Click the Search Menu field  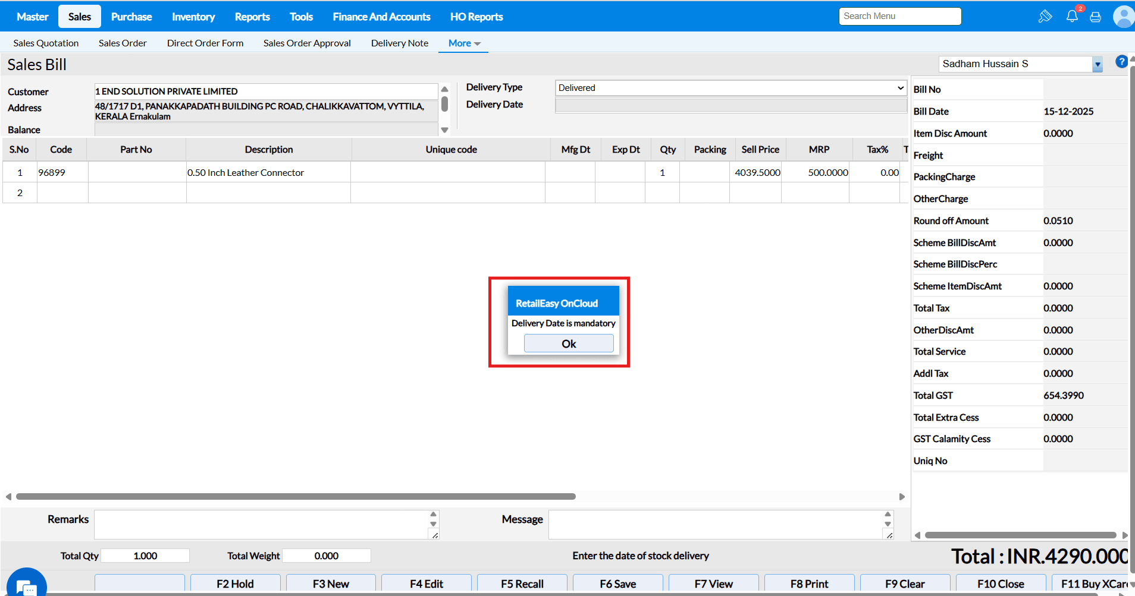[x=899, y=16]
